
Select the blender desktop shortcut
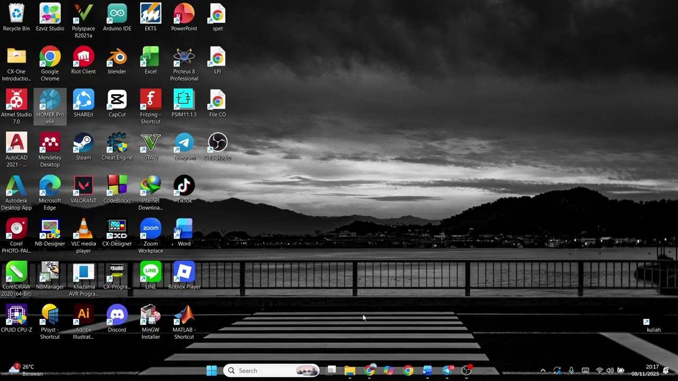click(117, 61)
